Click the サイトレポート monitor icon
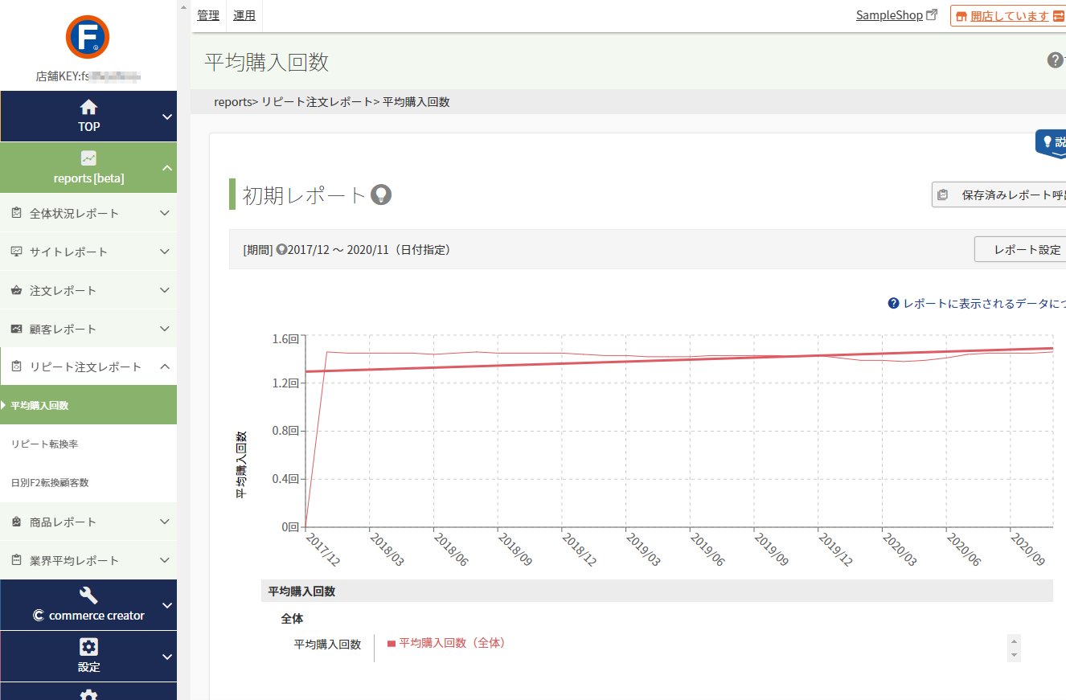Viewport: 1066px width, 700px height. coord(16,252)
